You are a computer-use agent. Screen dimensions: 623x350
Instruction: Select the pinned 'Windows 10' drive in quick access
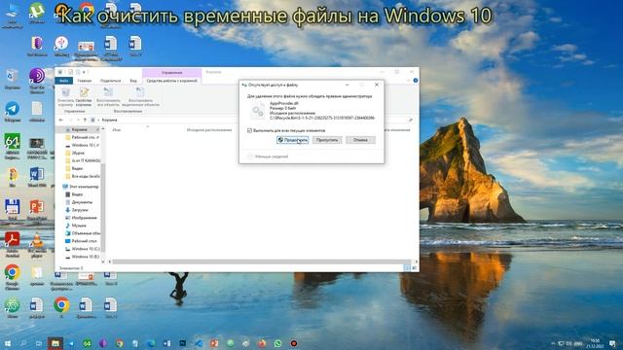[x=82, y=145]
